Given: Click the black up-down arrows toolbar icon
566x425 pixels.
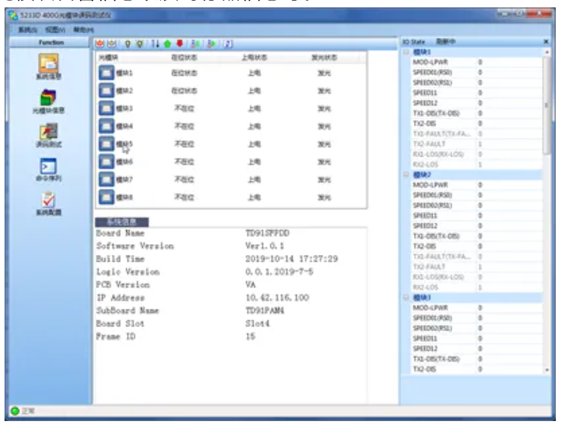Looking at the screenshot, I should 155,43.
